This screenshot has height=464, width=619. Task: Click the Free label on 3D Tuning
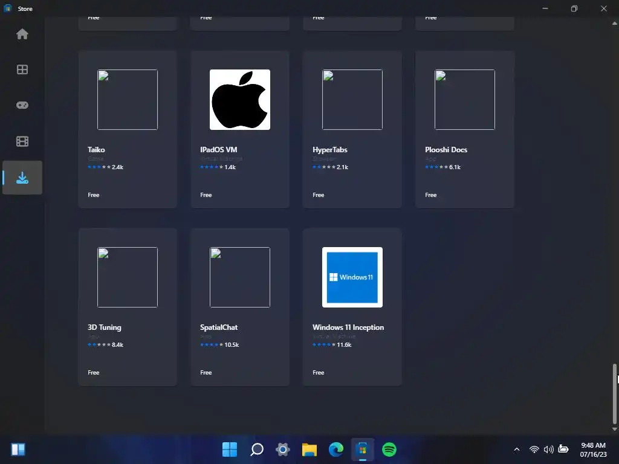click(94, 372)
